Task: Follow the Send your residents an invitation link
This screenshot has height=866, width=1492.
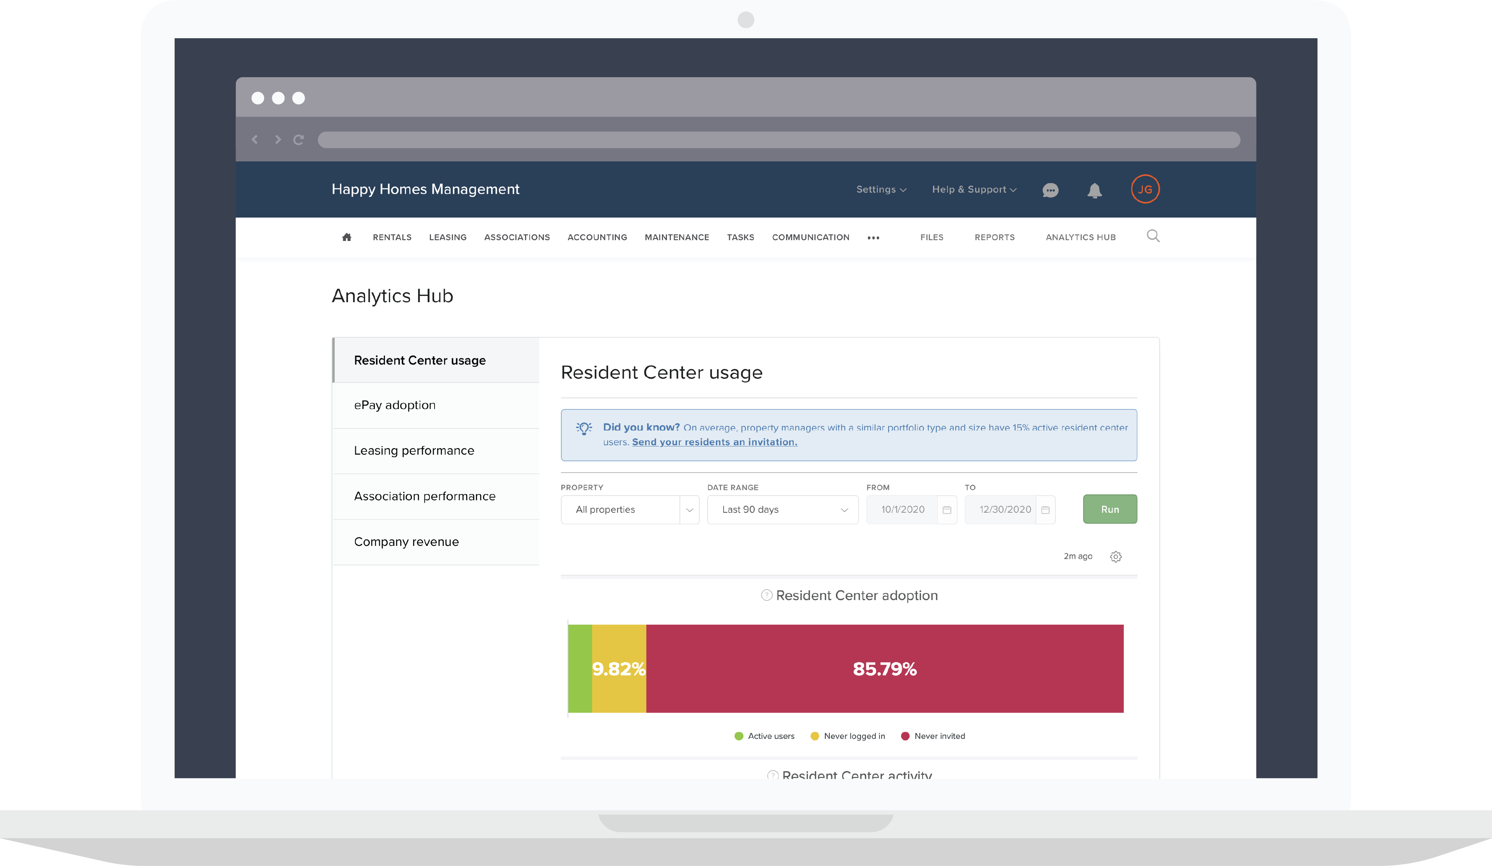Action: point(715,442)
